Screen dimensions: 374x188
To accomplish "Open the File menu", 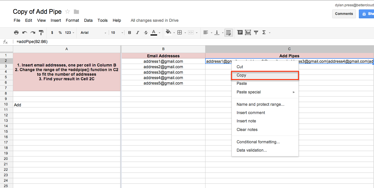I will 17,20.
